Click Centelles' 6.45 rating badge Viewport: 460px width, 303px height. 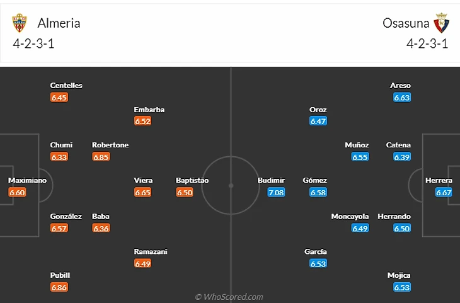[59, 97]
